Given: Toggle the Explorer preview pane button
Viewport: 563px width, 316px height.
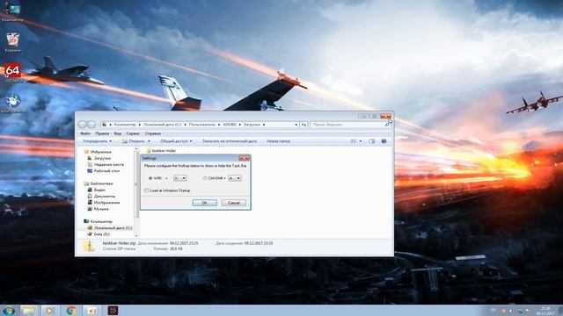Looking at the screenshot, I should click(x=371, y=141).
